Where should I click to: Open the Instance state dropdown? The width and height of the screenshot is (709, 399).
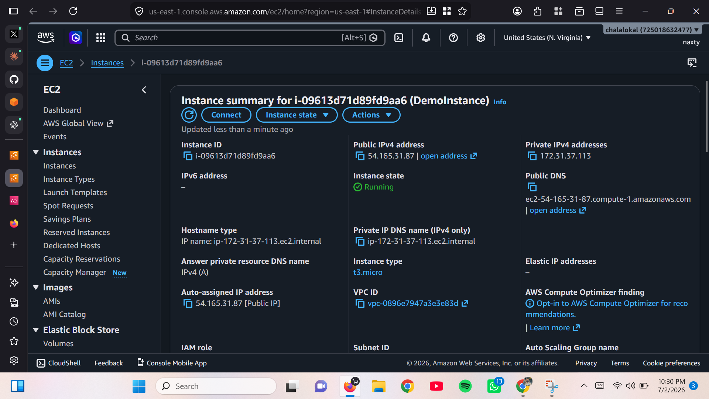point(297,115)
